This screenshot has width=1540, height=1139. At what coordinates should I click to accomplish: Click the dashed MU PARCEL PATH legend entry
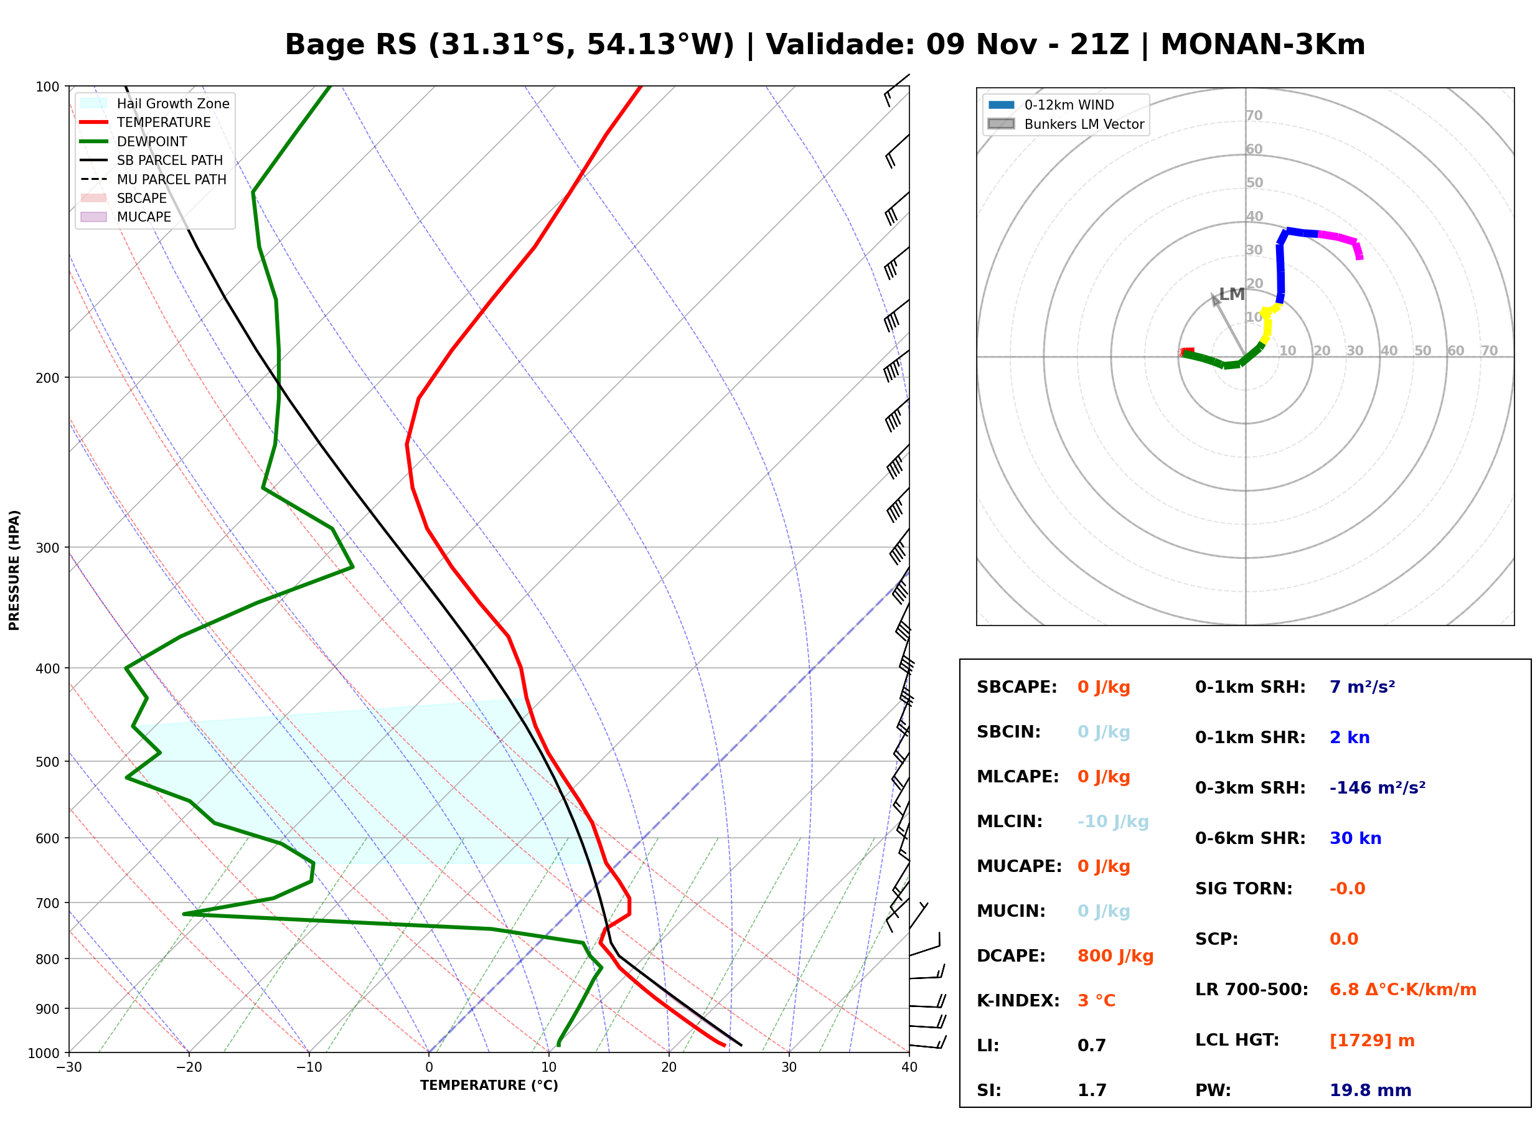pyautogui.click(x=154, y=179)
